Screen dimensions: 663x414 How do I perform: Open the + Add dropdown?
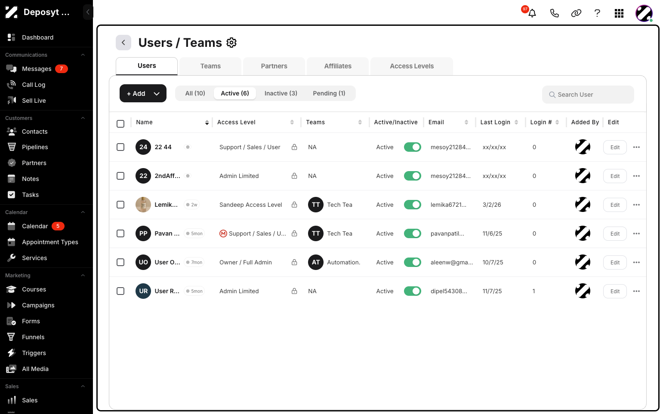pyautogui.click(x=143, y=93)
